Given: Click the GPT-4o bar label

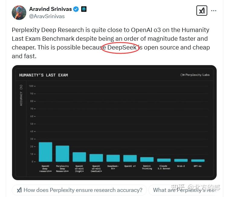Looking at the screenshot, I should (198, 166).
